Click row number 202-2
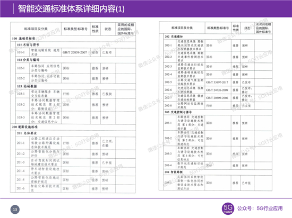This screenshot has height=218, width=292. [x=168, y=57]
